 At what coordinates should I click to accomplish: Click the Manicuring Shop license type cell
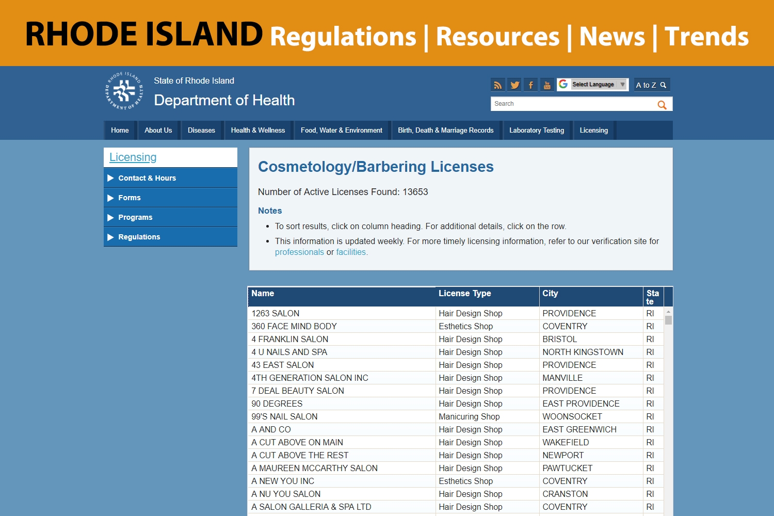point(488,416)
